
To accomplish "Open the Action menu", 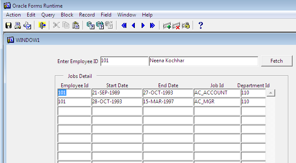I will tap(13, 15).
